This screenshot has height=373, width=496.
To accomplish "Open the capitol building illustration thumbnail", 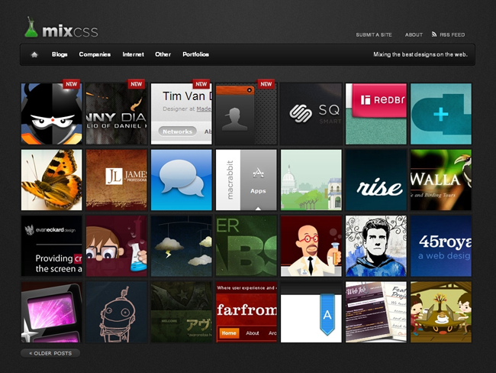I will pos(311,180).
